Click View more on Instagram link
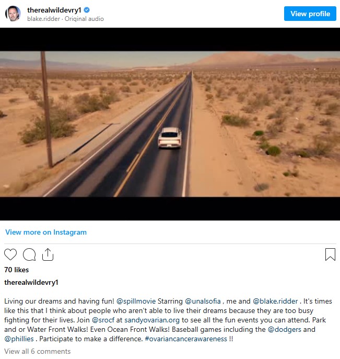This screenshot has width=340, height=359. (46, 232)
